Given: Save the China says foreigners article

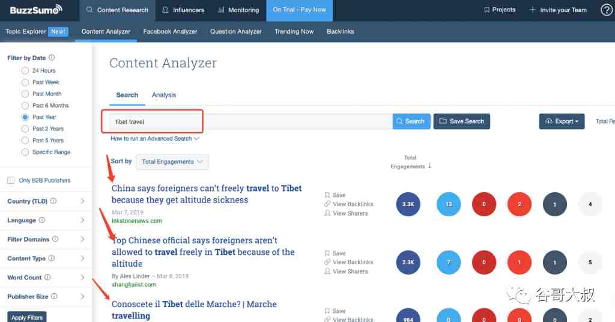Looking at the screenshot, I should click(335, 195).
